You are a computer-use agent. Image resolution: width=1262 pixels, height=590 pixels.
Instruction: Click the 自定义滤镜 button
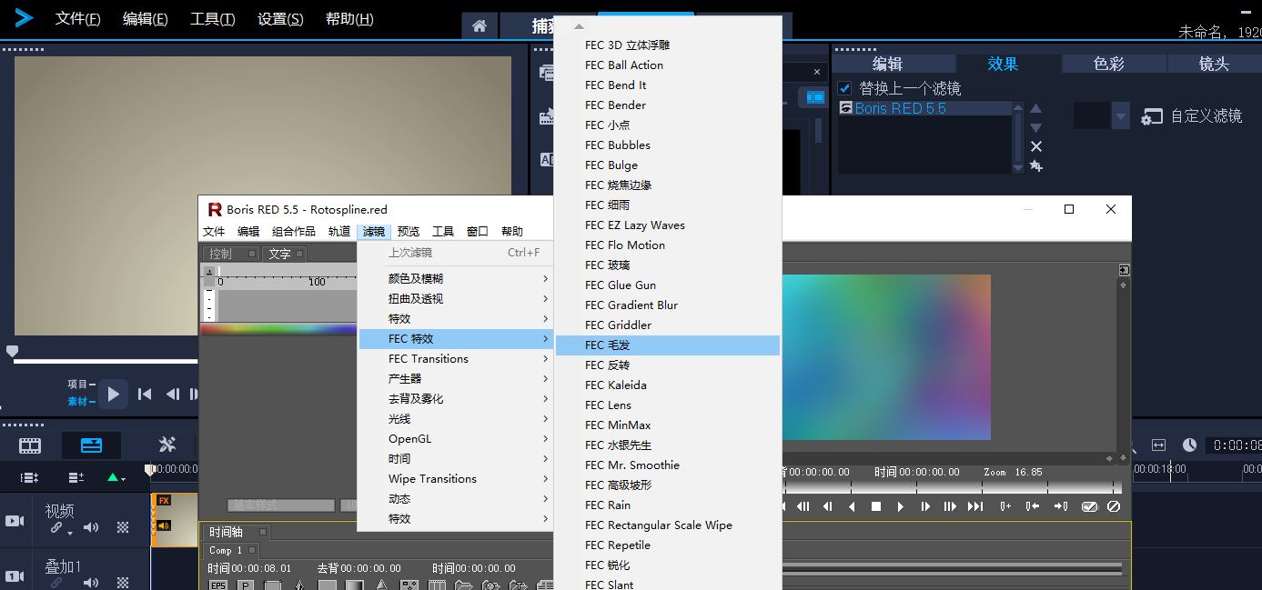1192,116
